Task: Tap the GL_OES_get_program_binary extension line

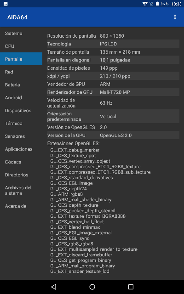Action: click(81, 260)
